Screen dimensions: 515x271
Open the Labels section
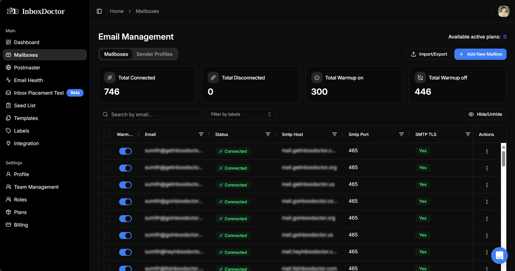[22, 131]
